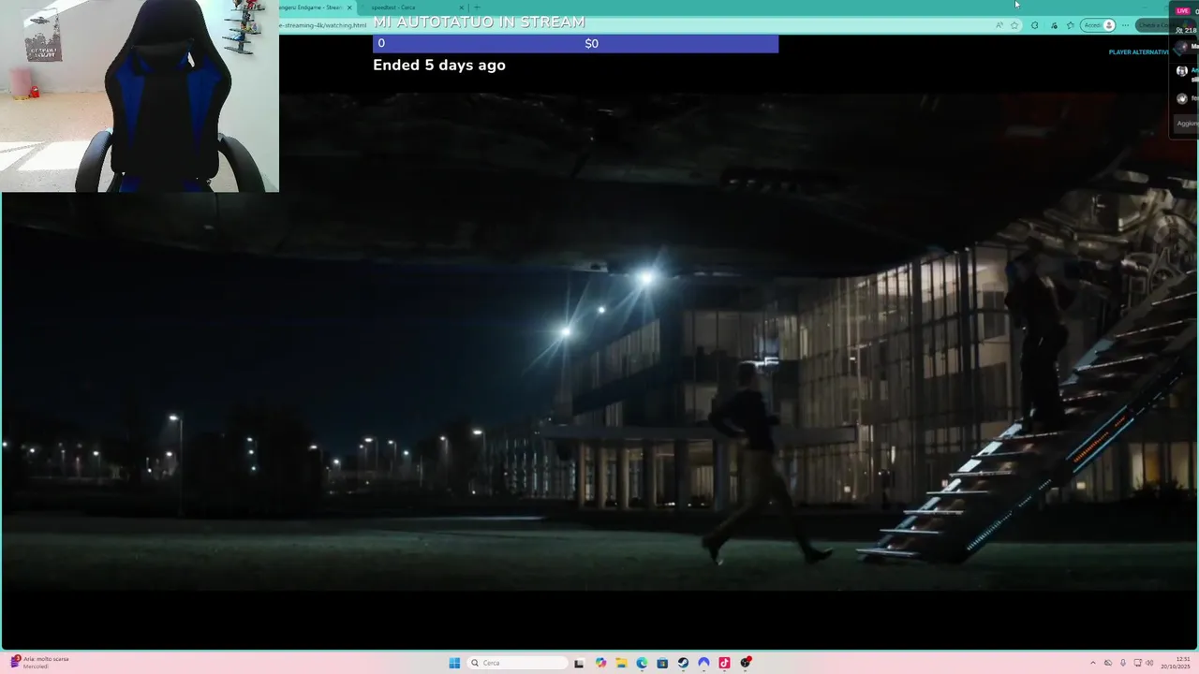Open Task View from the taskbar
The image size is (1199, 674).
click(579, 663)
